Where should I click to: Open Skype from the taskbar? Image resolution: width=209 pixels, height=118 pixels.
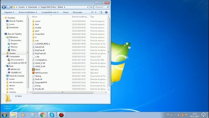pos(52,115)
